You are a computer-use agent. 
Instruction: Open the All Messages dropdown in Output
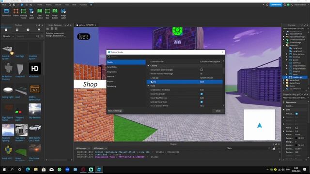[x=83, y=148]
